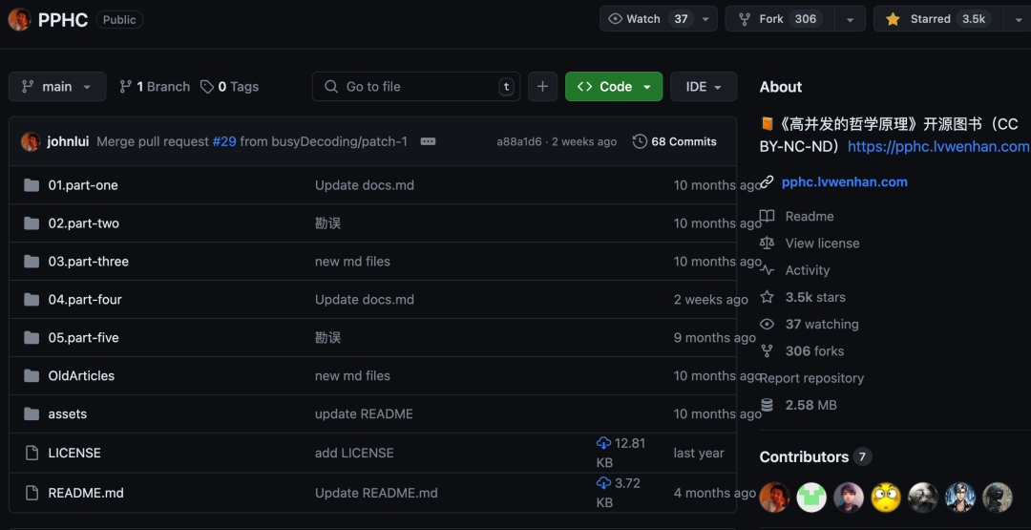This screenshot has width=1031, height=530.
Task: Open the OldArticles folder
Action: tap(81, 376)
